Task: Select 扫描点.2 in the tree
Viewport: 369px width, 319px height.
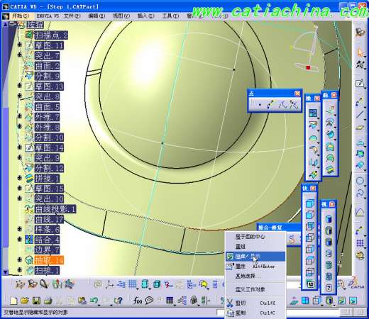Action: coord(51,35)
